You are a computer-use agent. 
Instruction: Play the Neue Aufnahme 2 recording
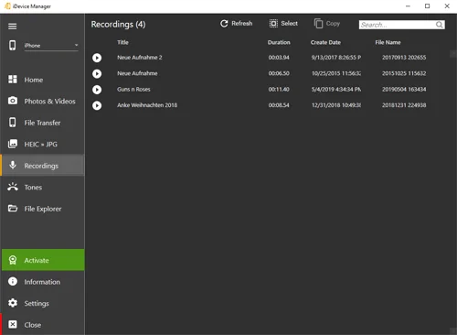coord(97,58)
